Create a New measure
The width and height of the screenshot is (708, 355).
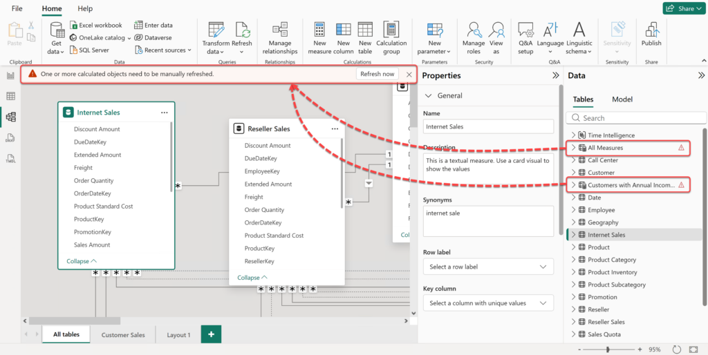click(319, 39)
